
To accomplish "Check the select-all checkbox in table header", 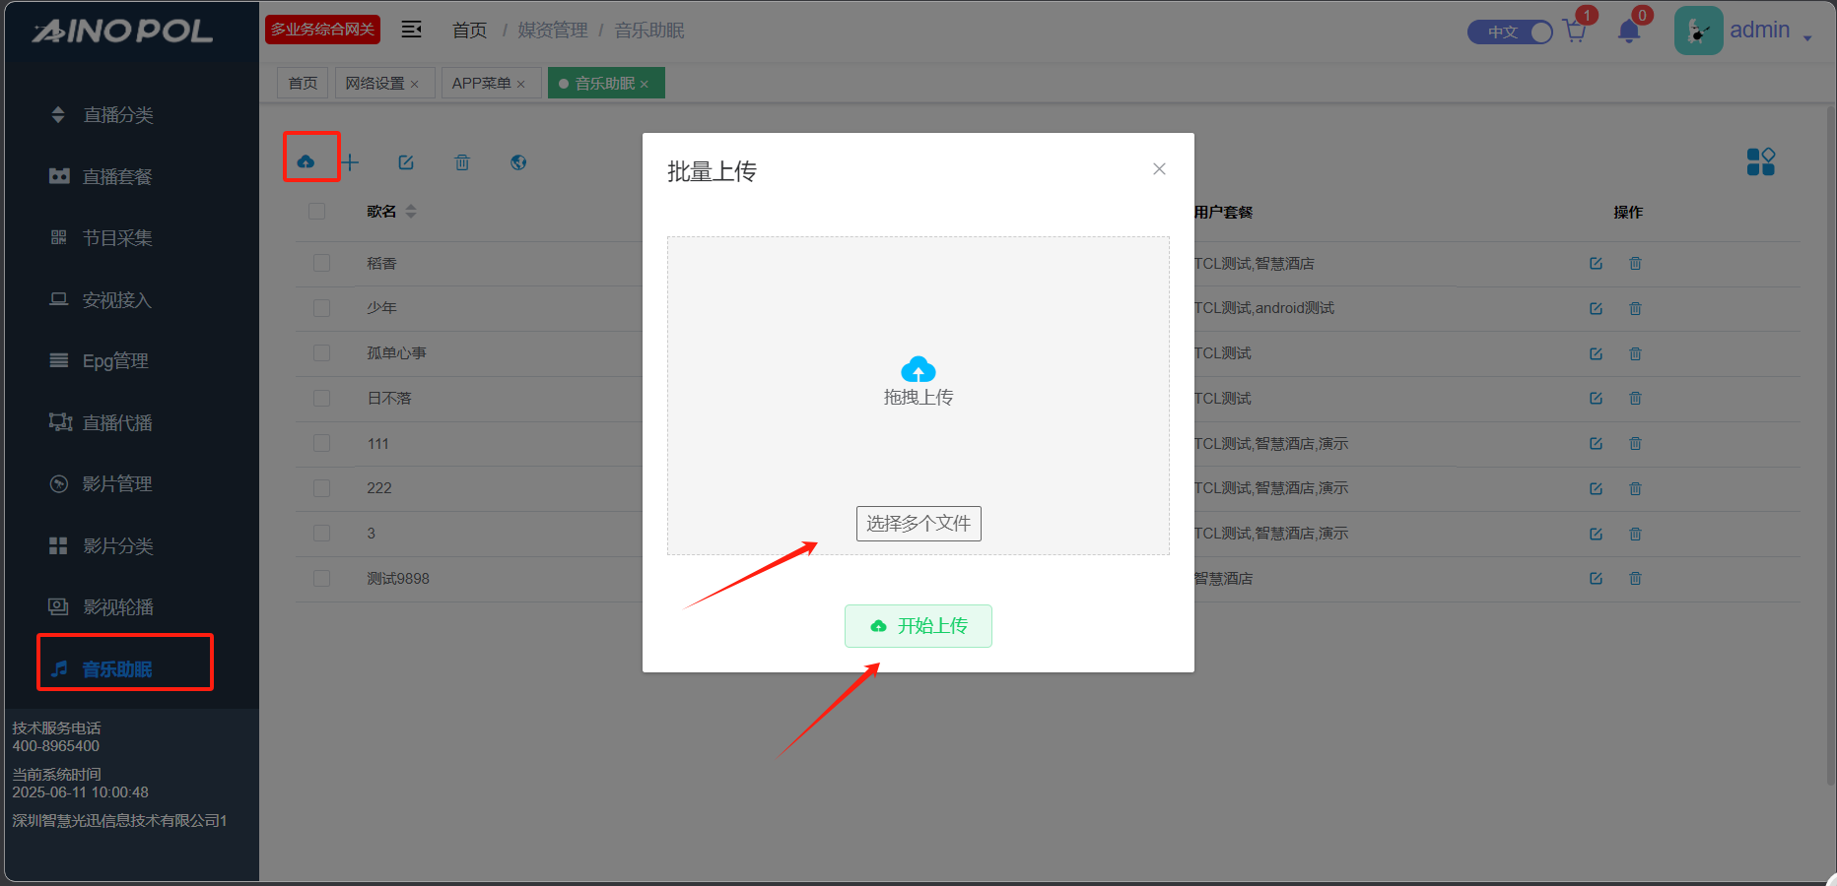I will coord(316,212).
